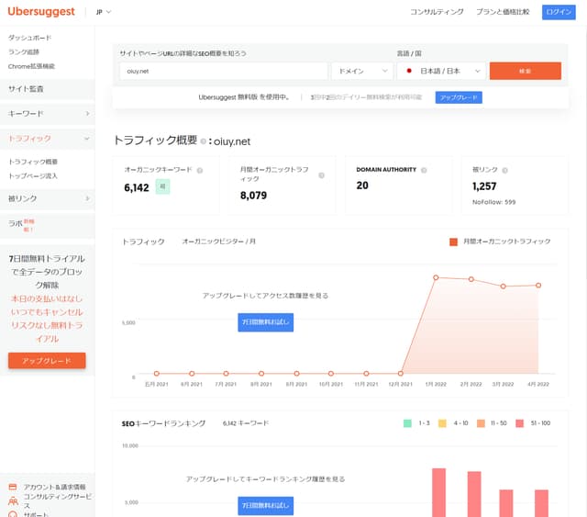Click the 4月 2022 traffic data point
The image size is (587, 517).
click(x=538, y=286)
